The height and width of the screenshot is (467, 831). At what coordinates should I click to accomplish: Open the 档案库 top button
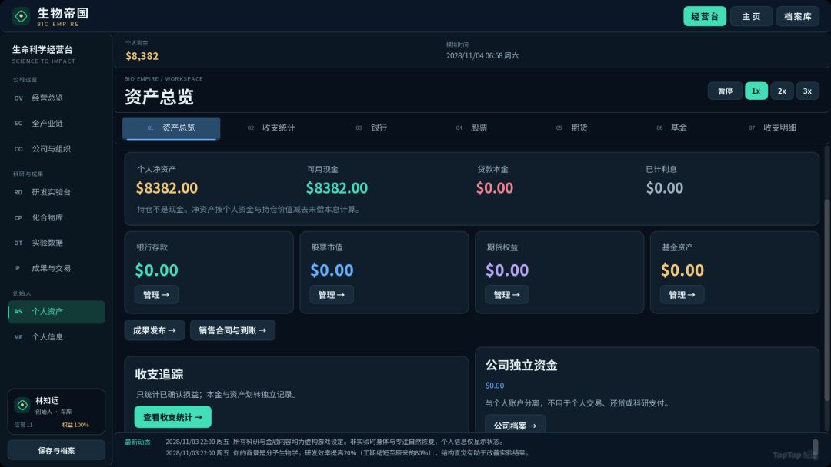point(798,16)
